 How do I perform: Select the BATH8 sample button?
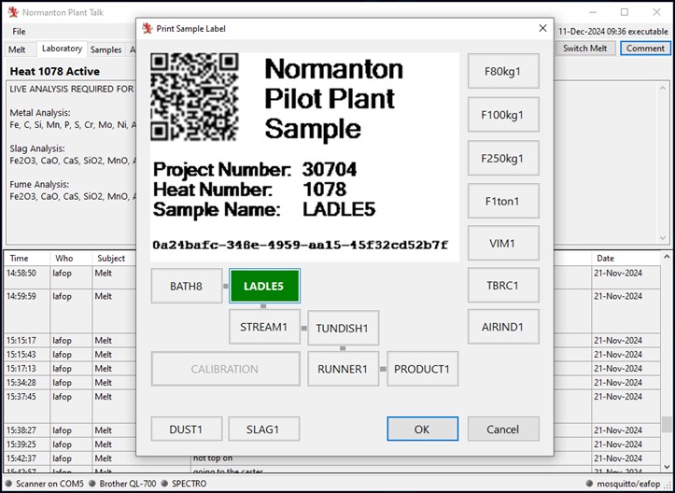point(187,286)
